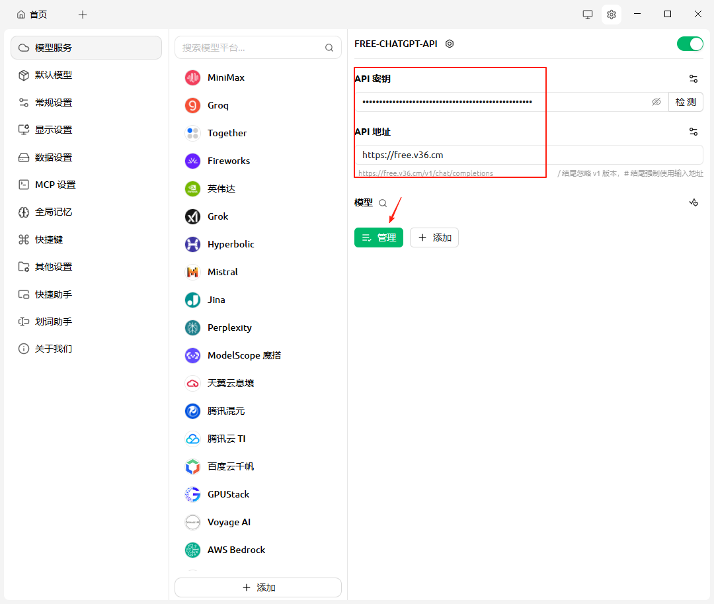Click the 检测 API key check button

click(686, 102)
